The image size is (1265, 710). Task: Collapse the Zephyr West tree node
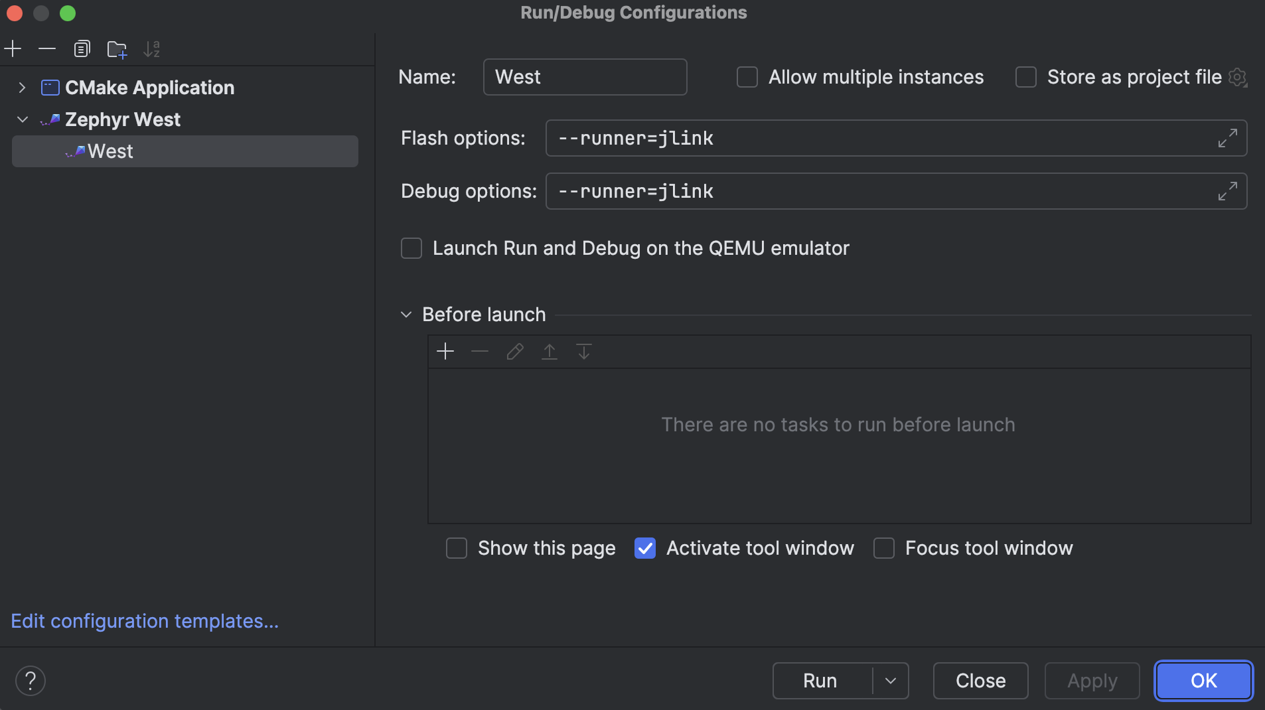coord(22,119)
